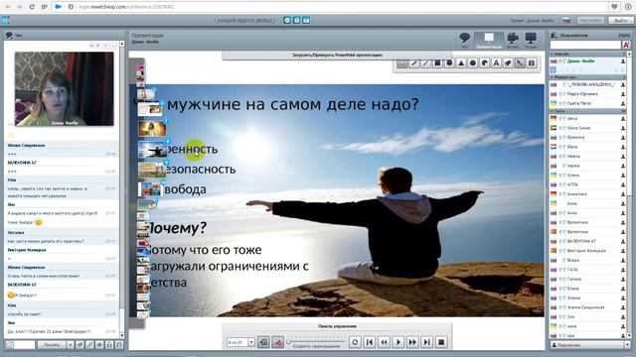Select the grid tool in drawing toolbar
This screenshot has height=357, width=636.
click(x=401, y=63)
